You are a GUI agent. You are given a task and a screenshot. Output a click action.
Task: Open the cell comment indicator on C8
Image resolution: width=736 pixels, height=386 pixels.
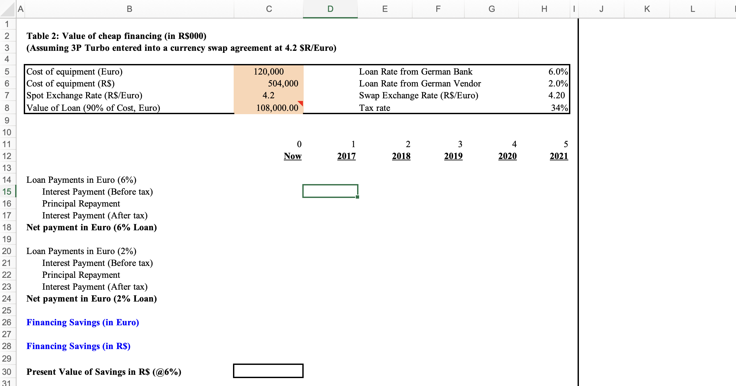coord(300,104)
